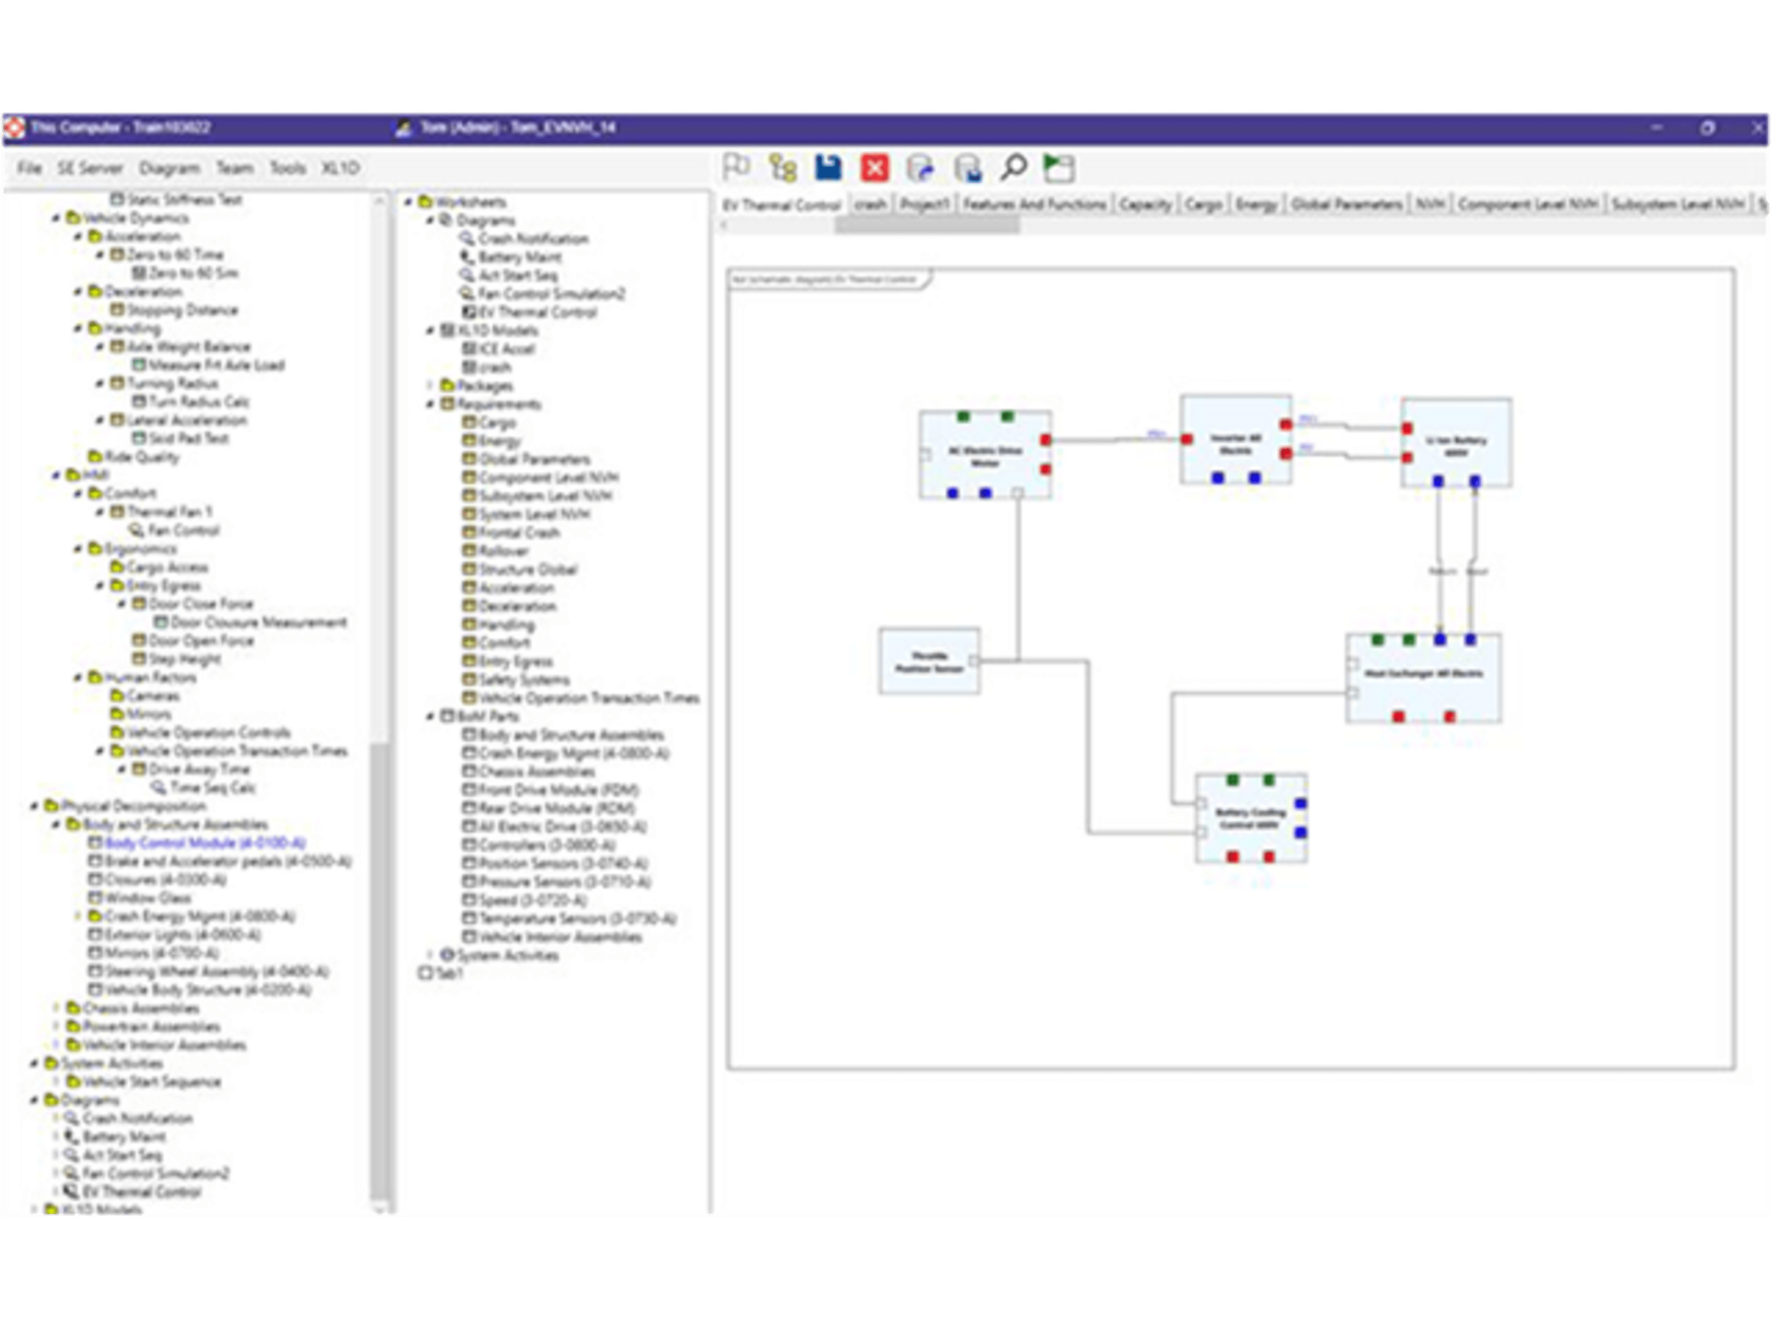
Task: Select the Throttle Position Sensor block
Action: (929, 661)
